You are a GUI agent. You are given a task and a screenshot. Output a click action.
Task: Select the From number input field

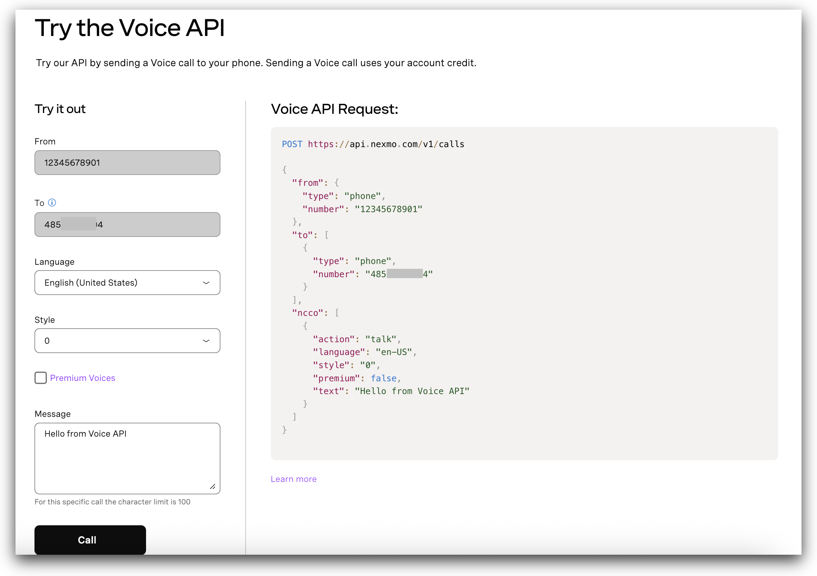pyautogui.click(x=127, y=163)
